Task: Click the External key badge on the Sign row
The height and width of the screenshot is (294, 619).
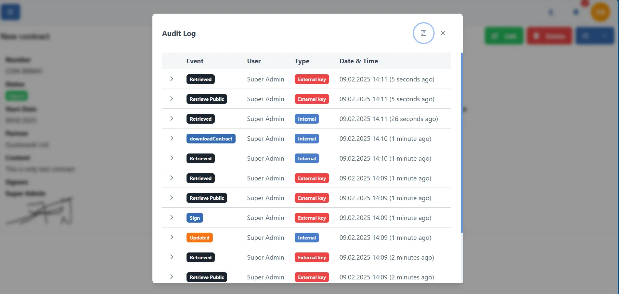Action: [x=312, y=218]
